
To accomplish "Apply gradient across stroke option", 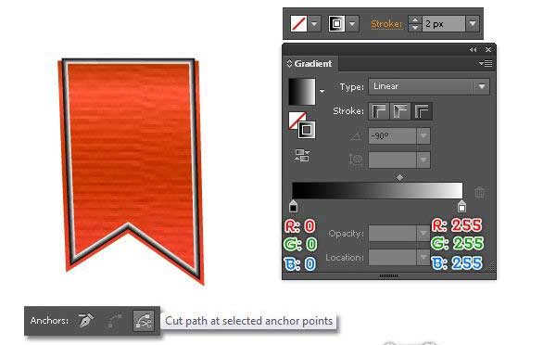I will (x=422, y=111).
